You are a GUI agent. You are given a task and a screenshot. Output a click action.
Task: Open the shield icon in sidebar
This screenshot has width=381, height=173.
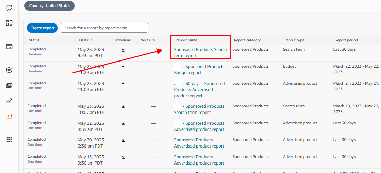click(9, 70)
